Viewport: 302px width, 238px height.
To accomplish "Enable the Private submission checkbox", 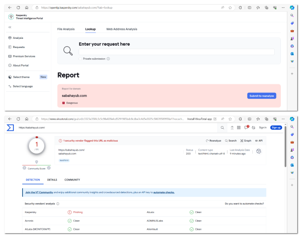I will [80, 59].
